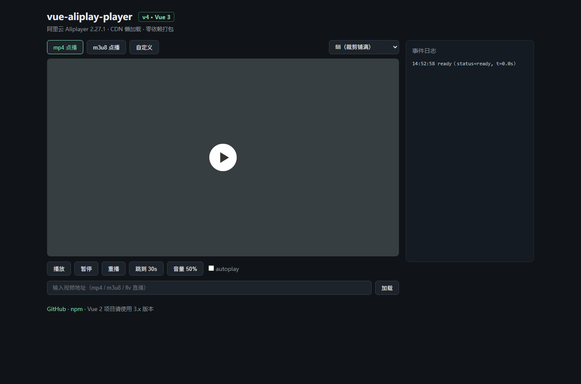
Task: Click the vue-aliplay-player heading
Action: [90, 17]
